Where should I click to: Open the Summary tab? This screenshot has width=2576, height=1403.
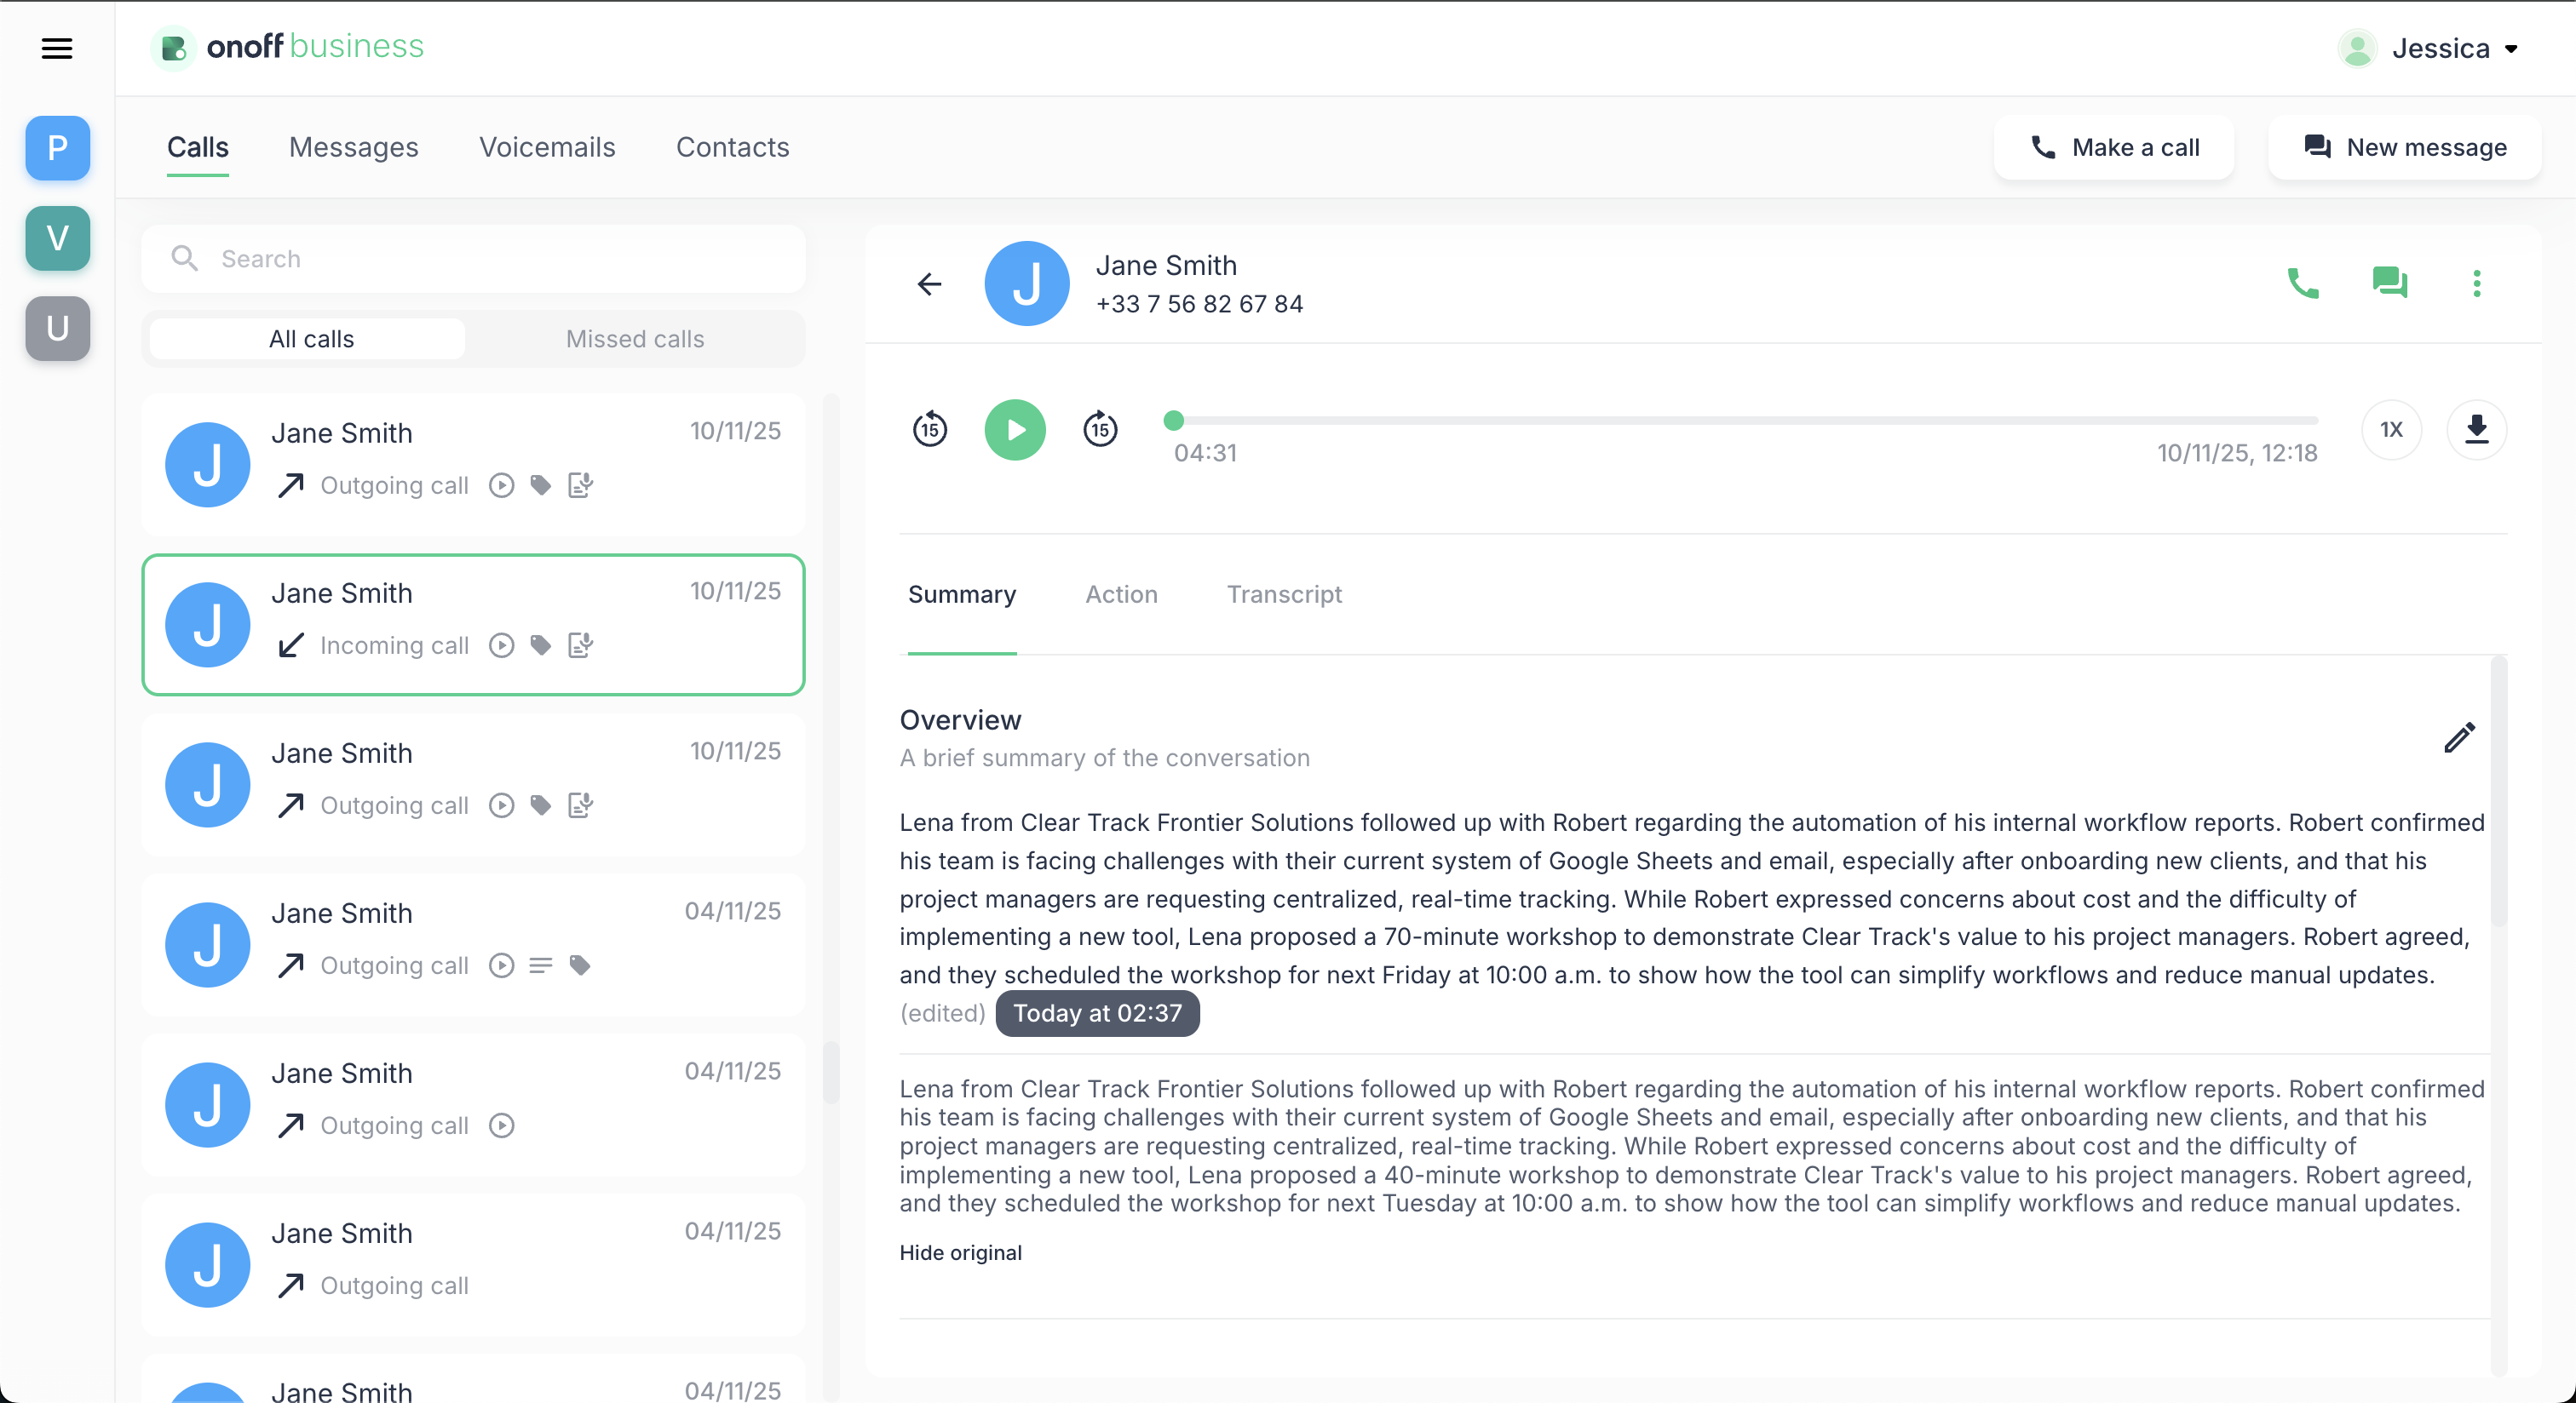point(962,594)
